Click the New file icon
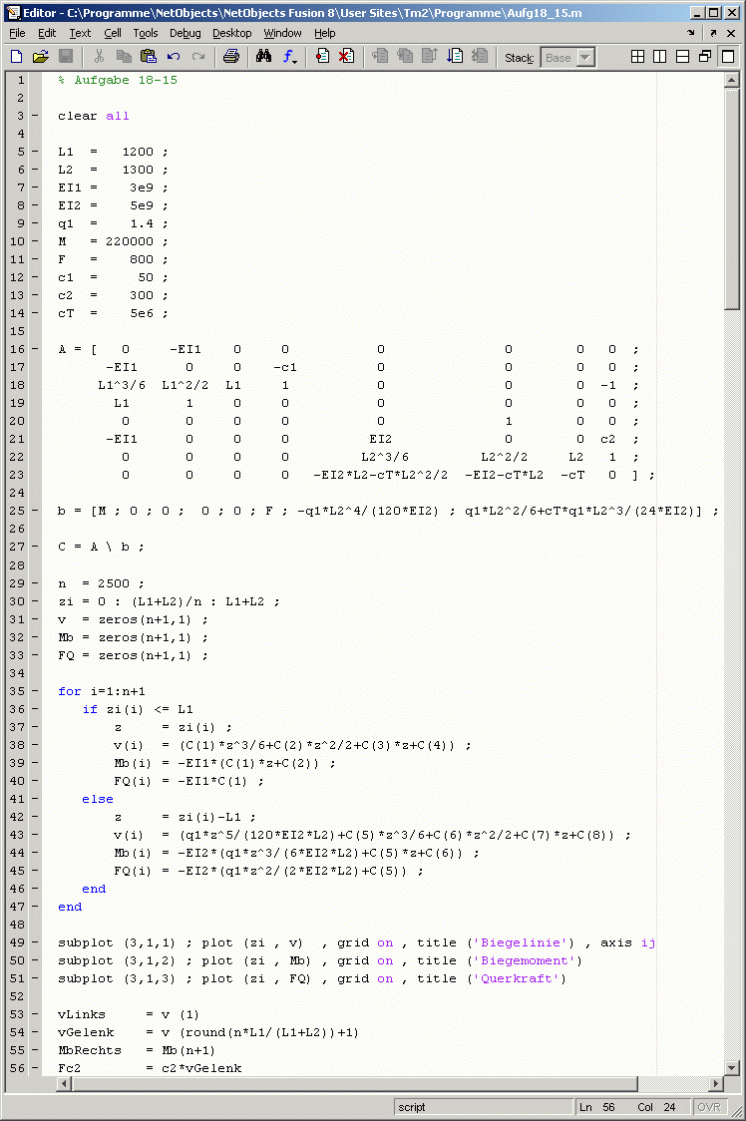The width and height of the screenshot is (746, 1121). click(x=16, y=57)
